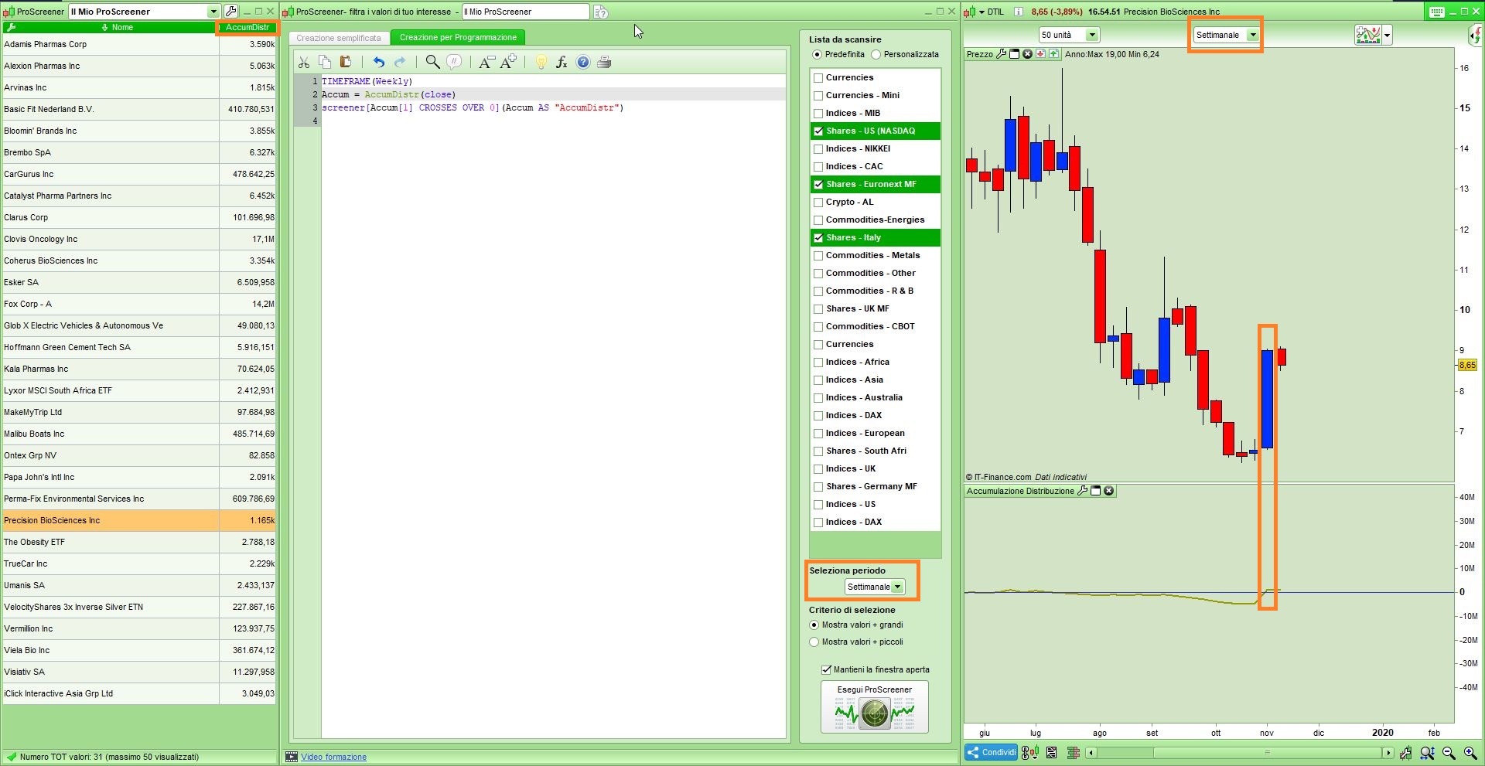
Task: Open the 'Il Mio ProScreener' list dropdown
Action: 213,12
